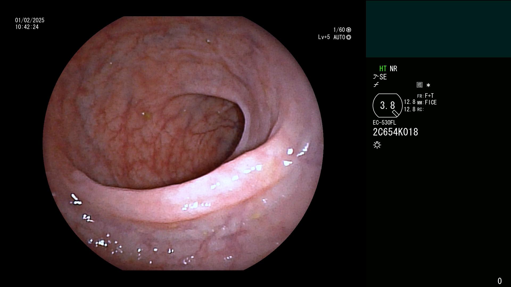Click the dark teal sub-screen panel

coord(438,29)
